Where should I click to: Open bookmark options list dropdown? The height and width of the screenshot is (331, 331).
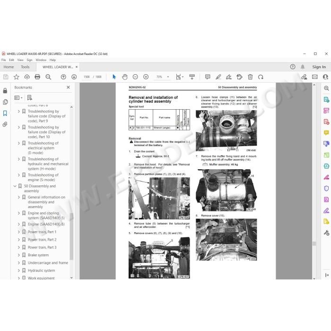(18, 98)
